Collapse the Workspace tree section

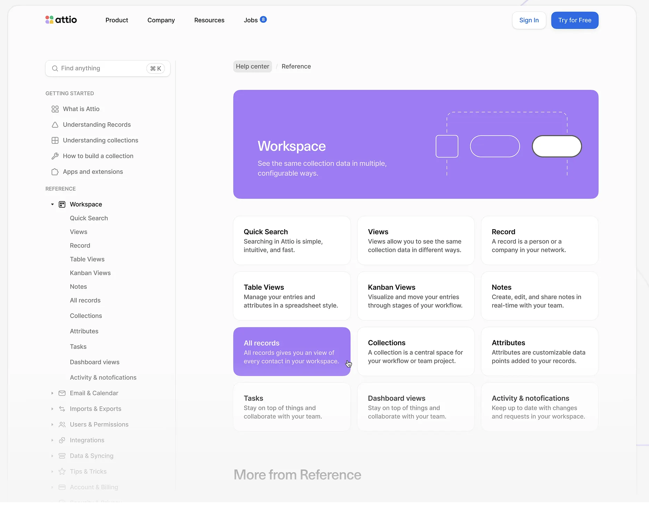click(52, 204)
